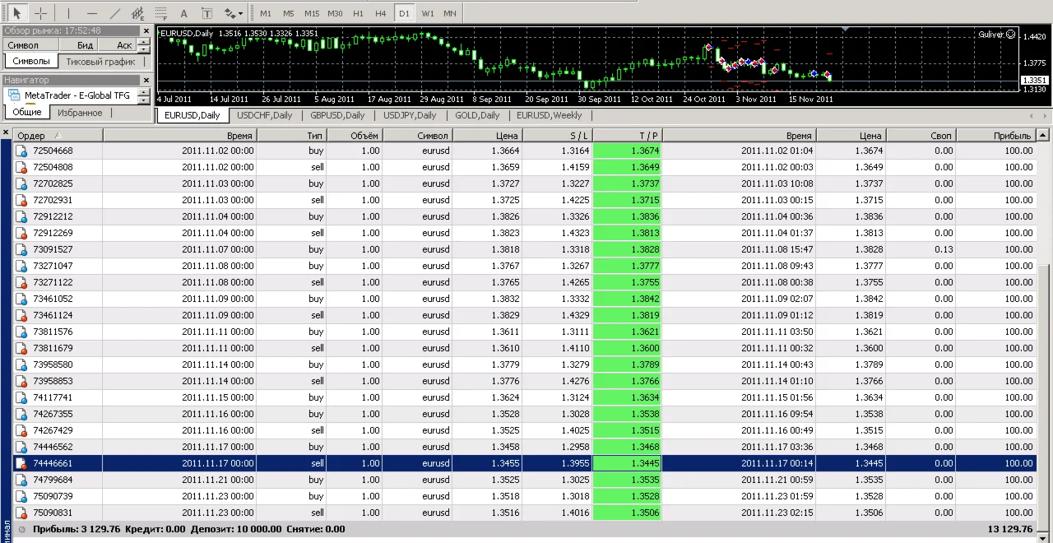Viewport: 1053px width, 543px height.
Task: Pick the vertical line drawing tool
Action: (68, 13)
